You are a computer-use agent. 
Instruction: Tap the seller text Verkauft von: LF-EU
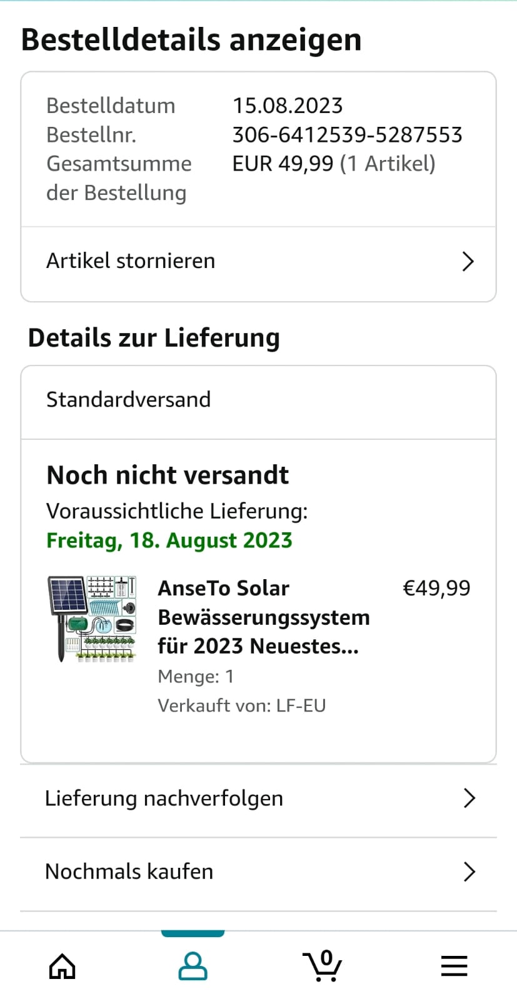pyautogui.click(x=241, y=705)
